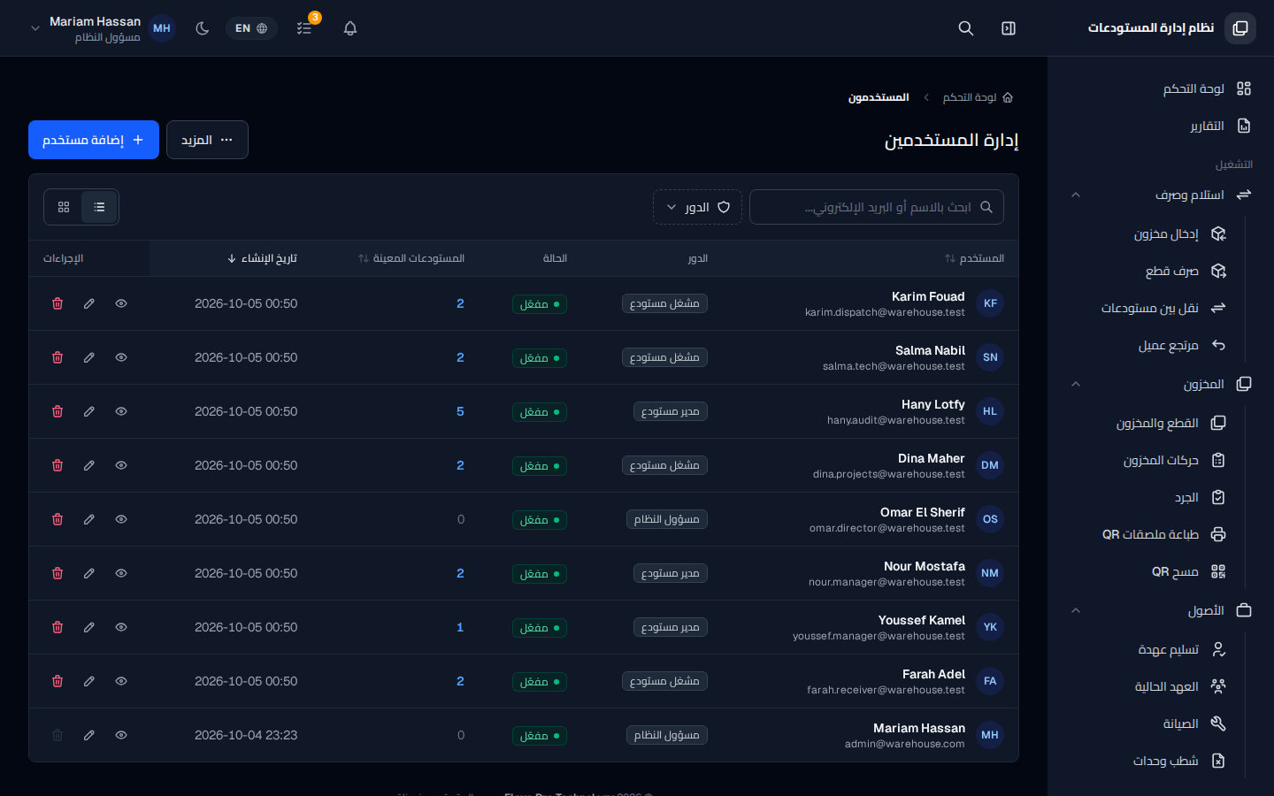Image resolution: width=1274 pixels, height=796 pixels.
Task: Open the tasks checklist icon with badge 3
Action: [x=304, y=28]
